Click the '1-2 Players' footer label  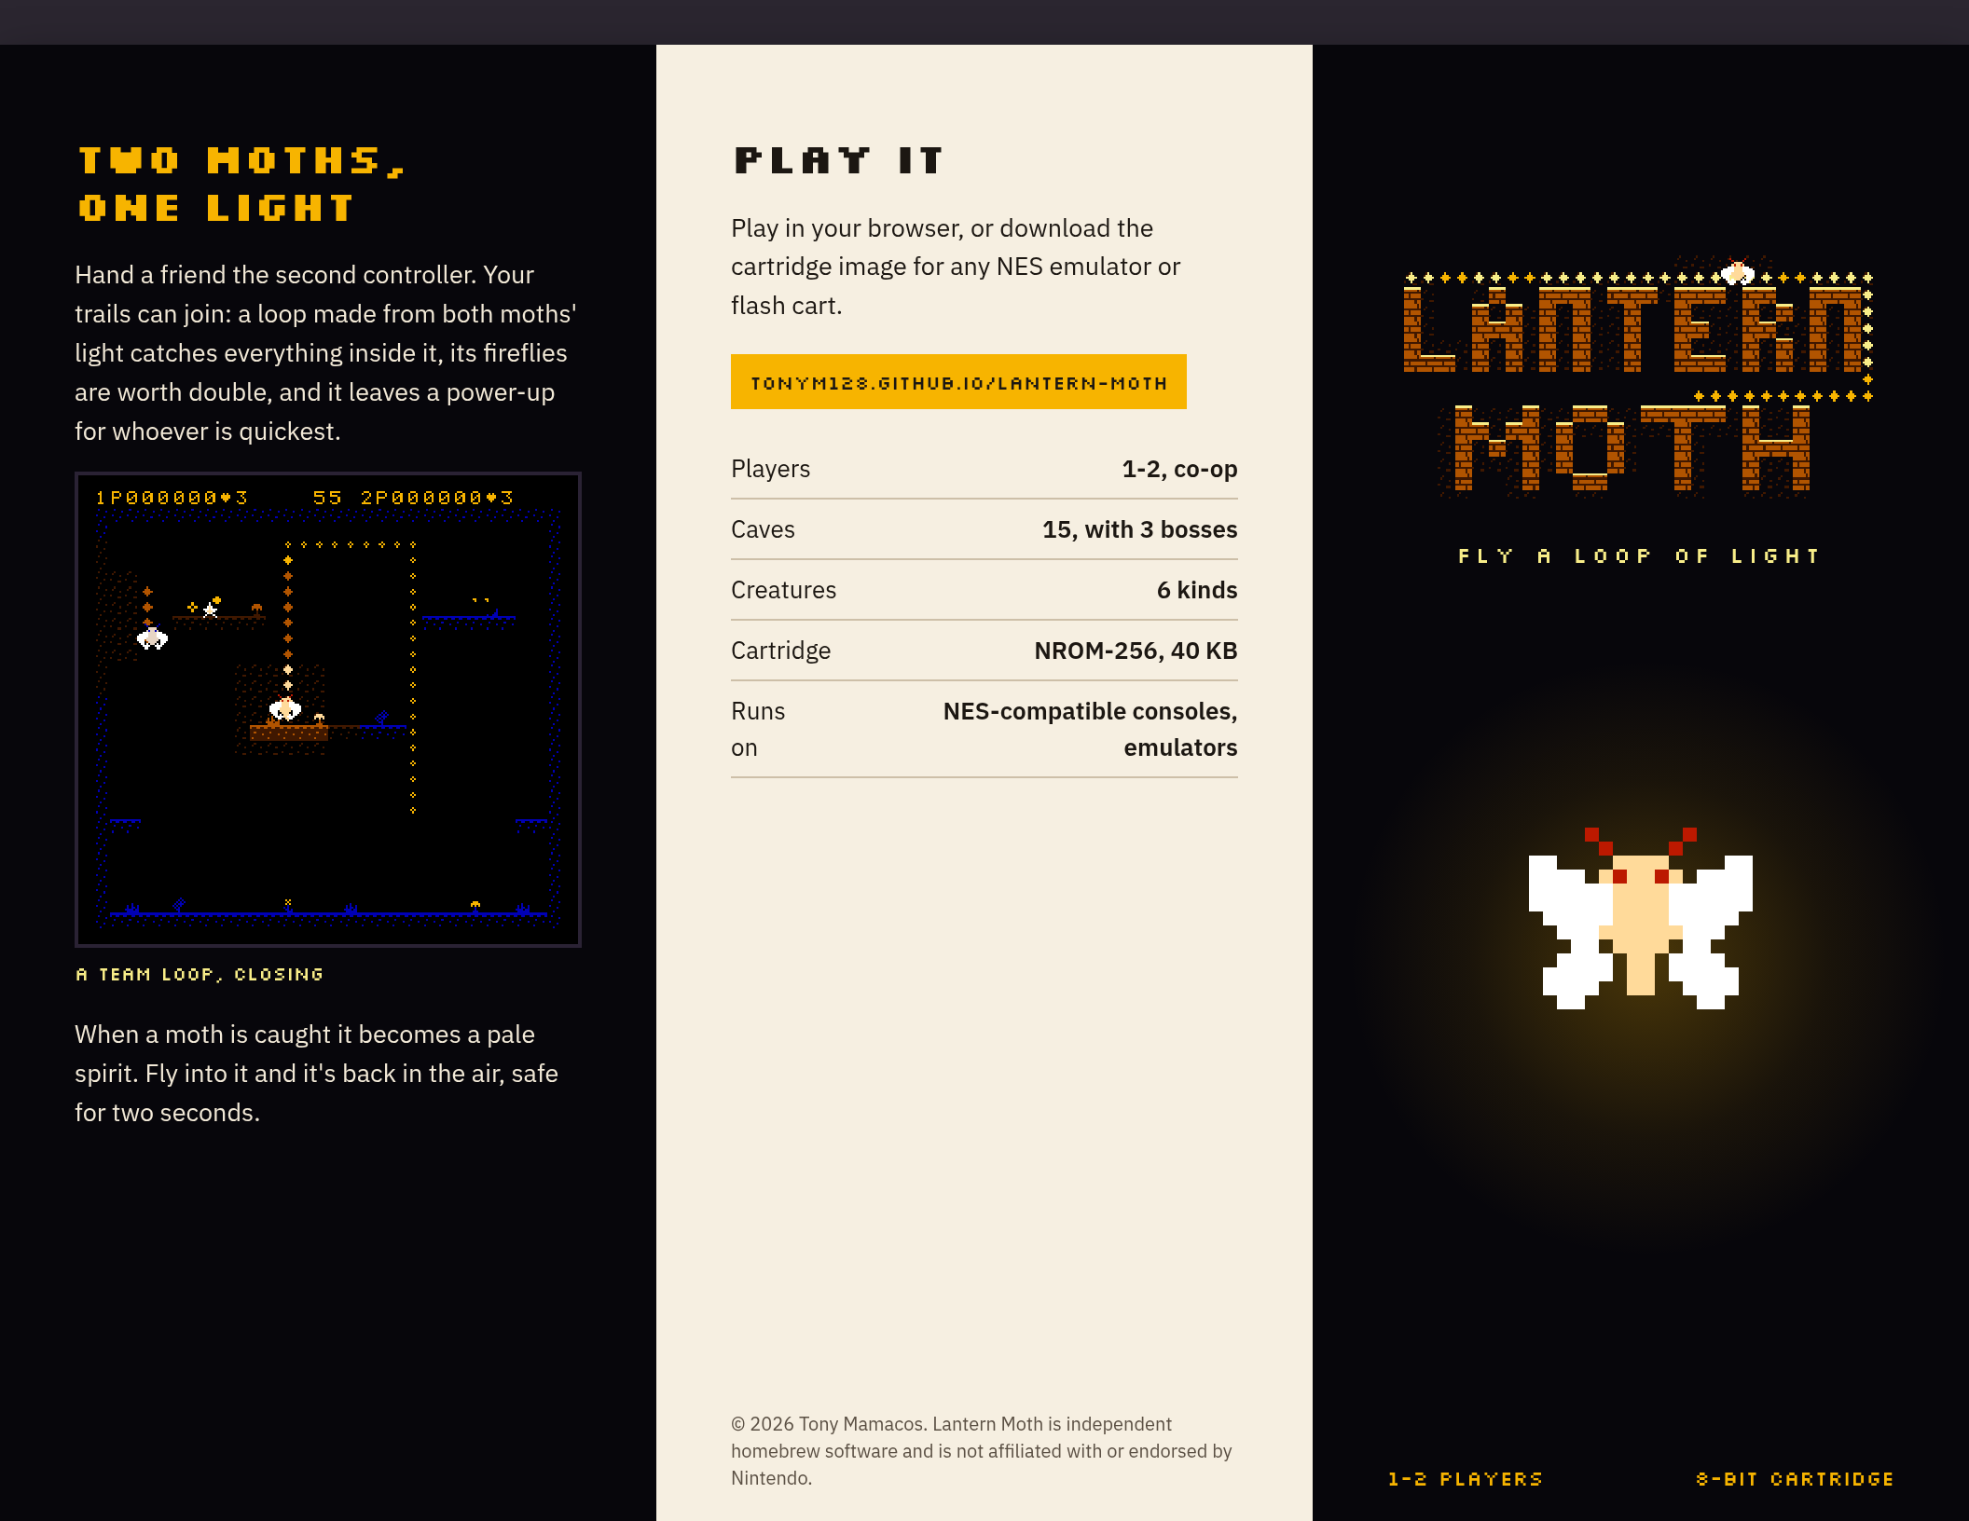click(x=1465, y=1479)
